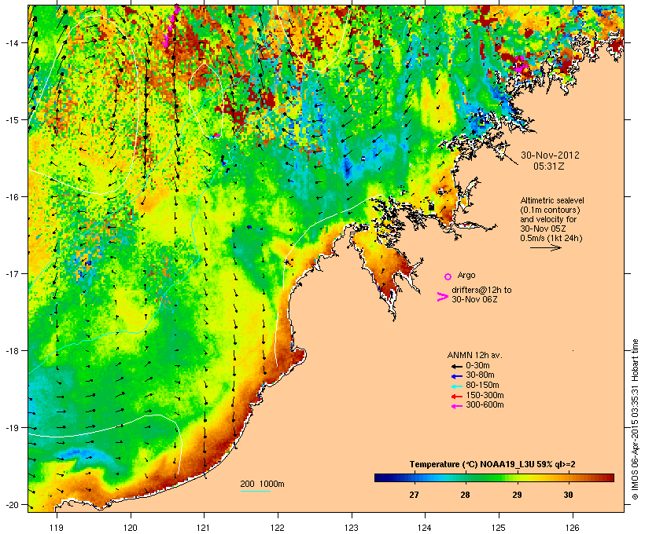The height and width of the screenshot is (534, 645).
Task: Click the dark blue end of temperature colorbar
Action: (381, 477)
